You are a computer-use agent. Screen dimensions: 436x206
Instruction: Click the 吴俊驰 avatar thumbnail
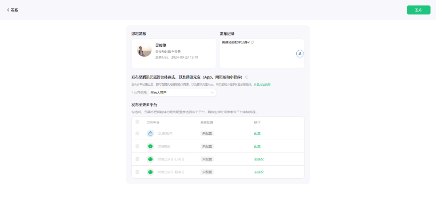144,50
